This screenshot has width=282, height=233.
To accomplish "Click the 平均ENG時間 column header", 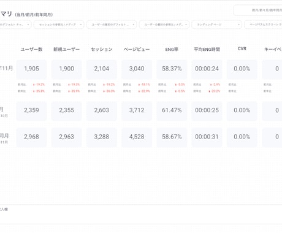I will (207, 49).
